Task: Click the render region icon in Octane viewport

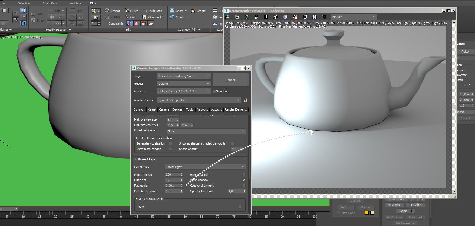Action: click(314, 17)
